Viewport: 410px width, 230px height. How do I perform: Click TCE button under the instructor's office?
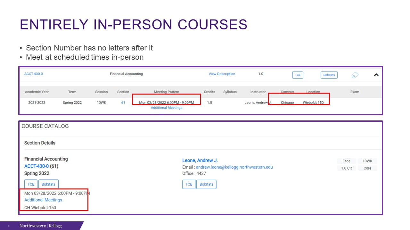click(189, 184)
